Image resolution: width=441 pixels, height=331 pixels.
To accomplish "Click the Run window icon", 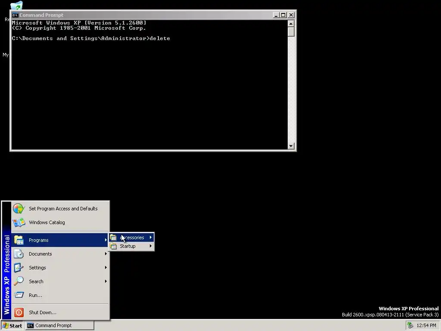I will [19, 295].
